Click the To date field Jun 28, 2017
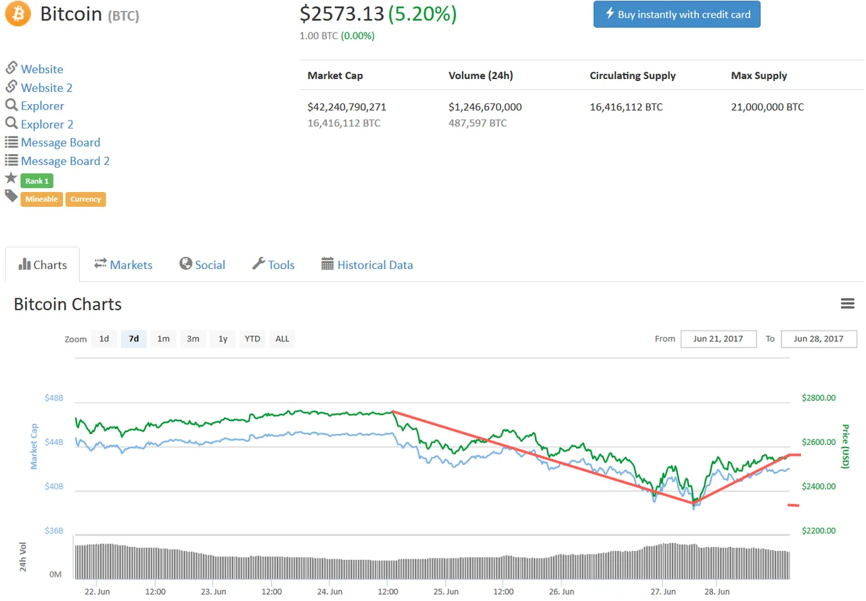Viewport: 866px width, 601px height. coord(819,339)
